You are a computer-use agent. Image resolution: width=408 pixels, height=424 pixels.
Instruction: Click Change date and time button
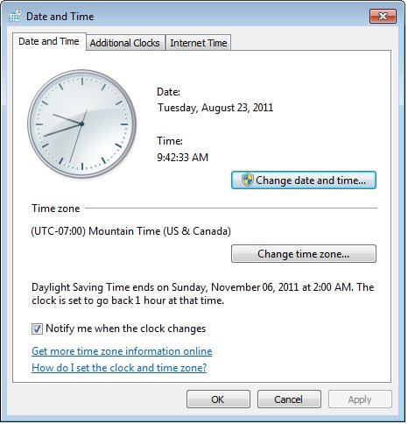(305, 180)
